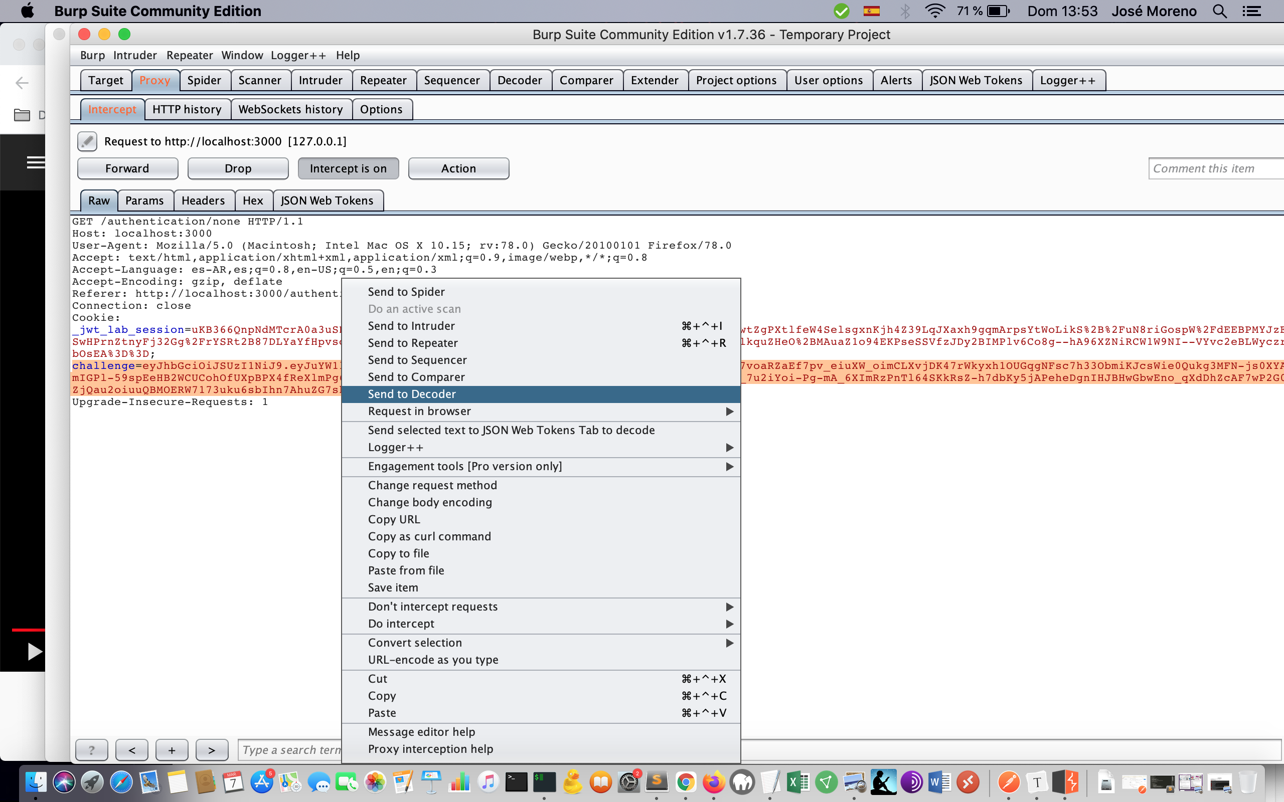Launch Safari from the Dock
Screen dimensions: 1284x802
(121, 782)
